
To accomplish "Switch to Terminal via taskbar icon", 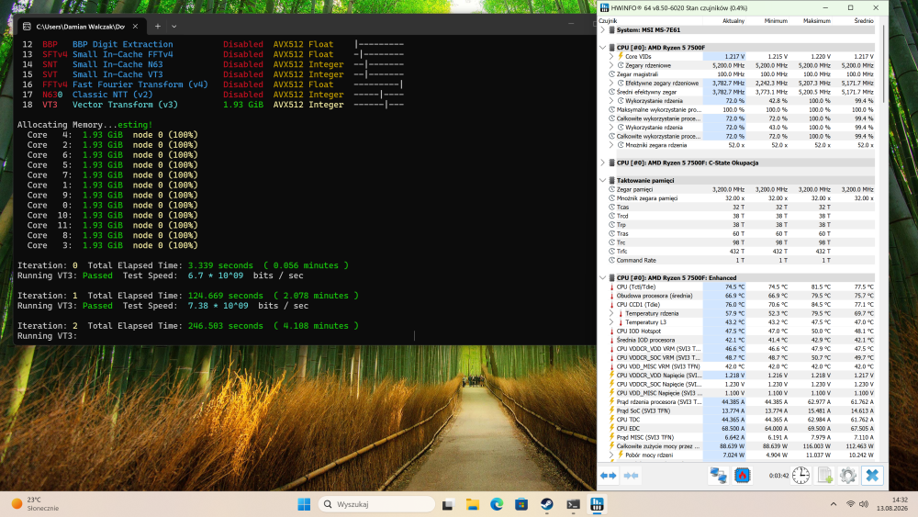I will click(x=573, y=504).
